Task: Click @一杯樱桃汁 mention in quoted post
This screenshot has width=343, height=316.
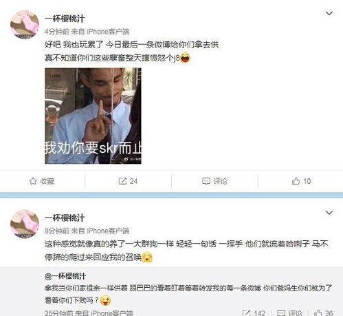Action: (65, 276)
